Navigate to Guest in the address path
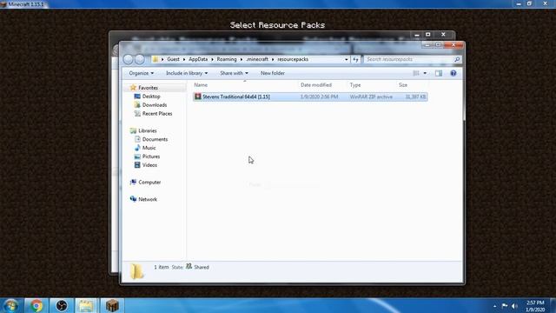Image resolution: width=556 pixels, height=313 pixels. click(173, 59)
